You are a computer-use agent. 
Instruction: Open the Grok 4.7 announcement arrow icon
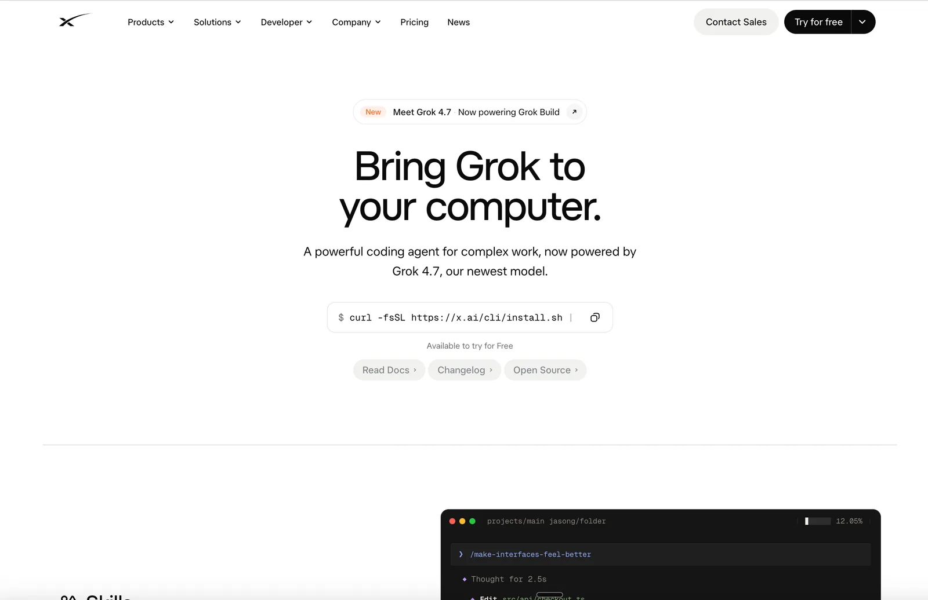[x=574, y=112]
